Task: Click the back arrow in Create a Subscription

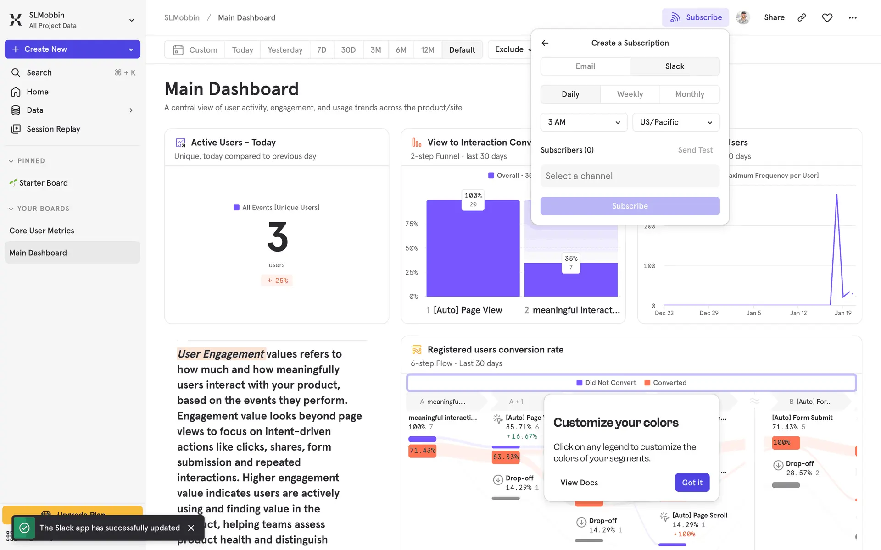Action: point(545,43)
